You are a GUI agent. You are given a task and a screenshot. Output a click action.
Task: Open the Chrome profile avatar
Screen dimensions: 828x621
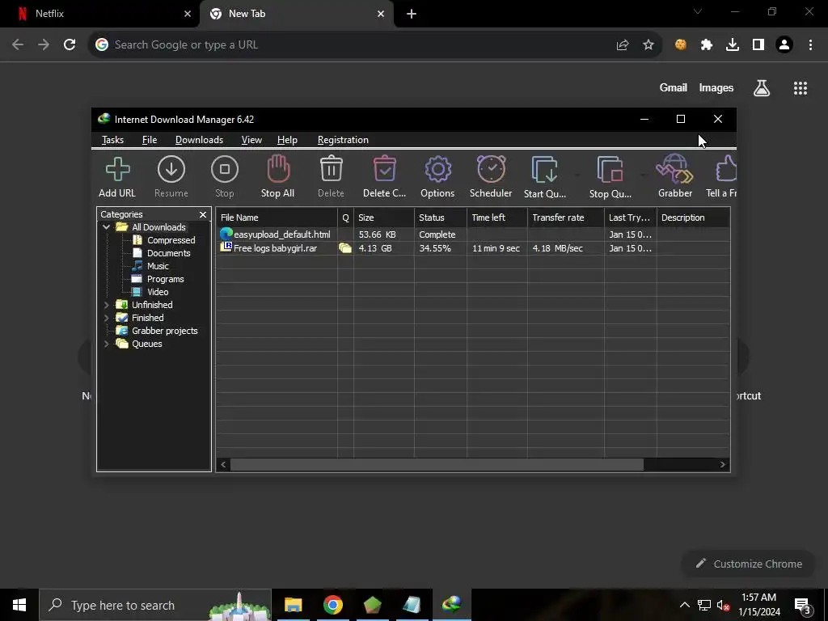(x=784, y=45)
